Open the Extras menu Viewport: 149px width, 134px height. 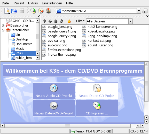[x=33, y=3]
